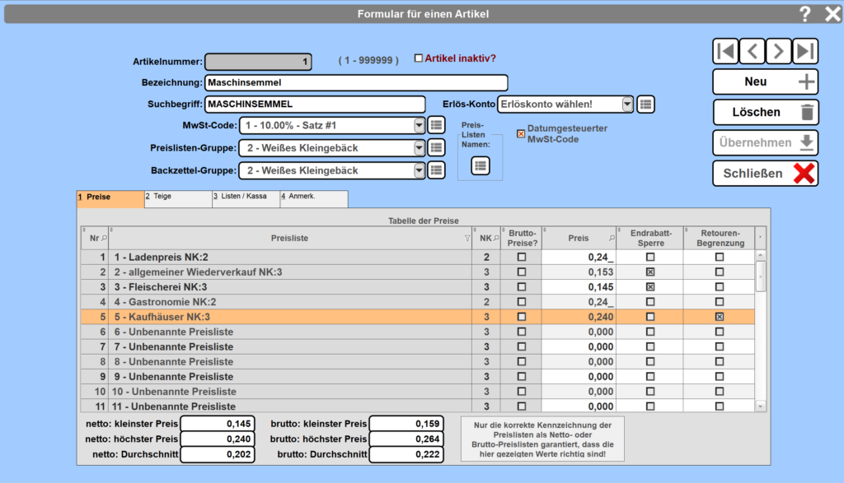Screen dimensions: 844x483
Task: Expand the MwSt-Code dropdown
Action: coord(420,125)
